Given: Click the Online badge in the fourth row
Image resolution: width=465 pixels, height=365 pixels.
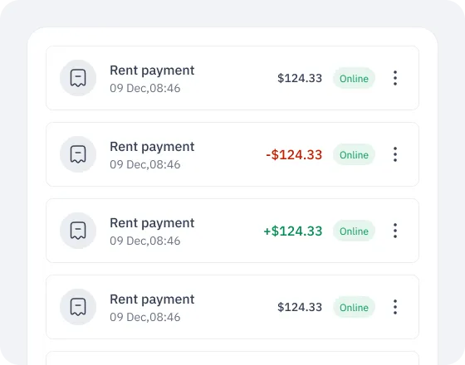Looking at the screenshot, I should [x=354, y=307].
